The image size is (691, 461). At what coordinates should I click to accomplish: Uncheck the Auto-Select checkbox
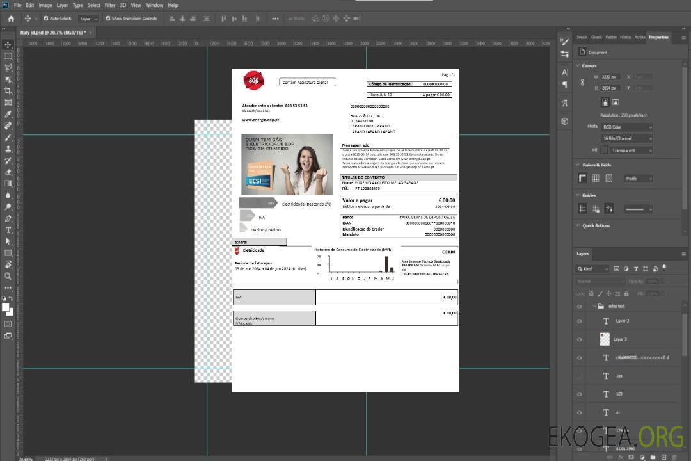pyautogui.click(x=45, y=19)
